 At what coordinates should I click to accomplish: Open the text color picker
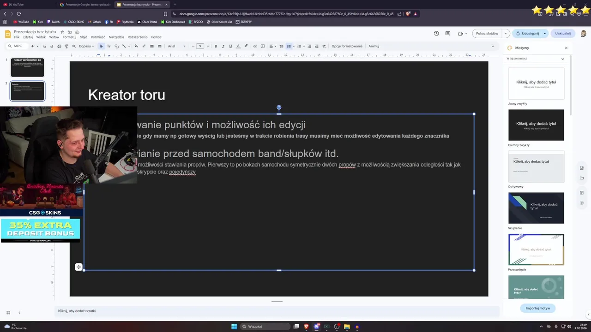tap(238, 46)
